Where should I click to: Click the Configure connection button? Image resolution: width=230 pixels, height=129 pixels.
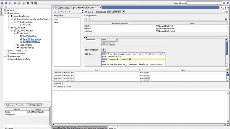pyautogui.click(x=108, y=44)
